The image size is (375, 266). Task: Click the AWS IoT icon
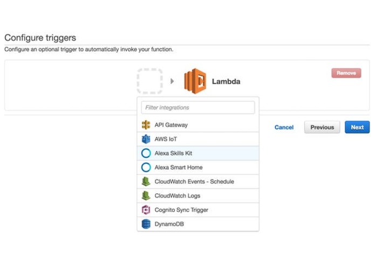tap(146, 139)
